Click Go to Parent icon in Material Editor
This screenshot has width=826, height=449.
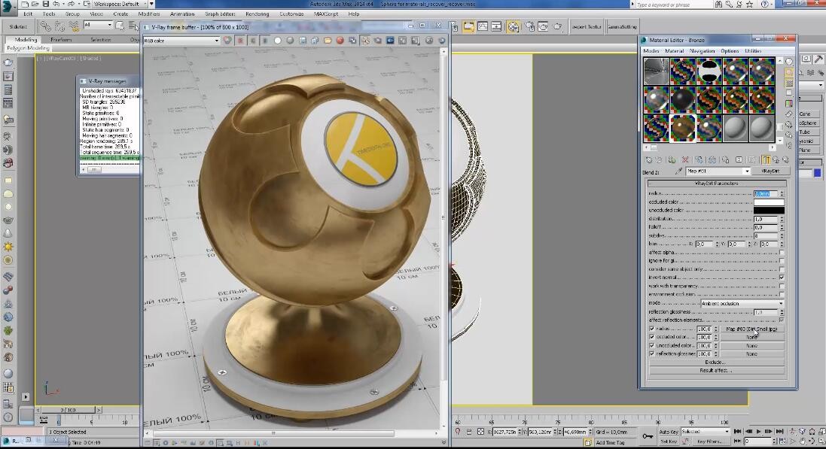coord(776,160)
